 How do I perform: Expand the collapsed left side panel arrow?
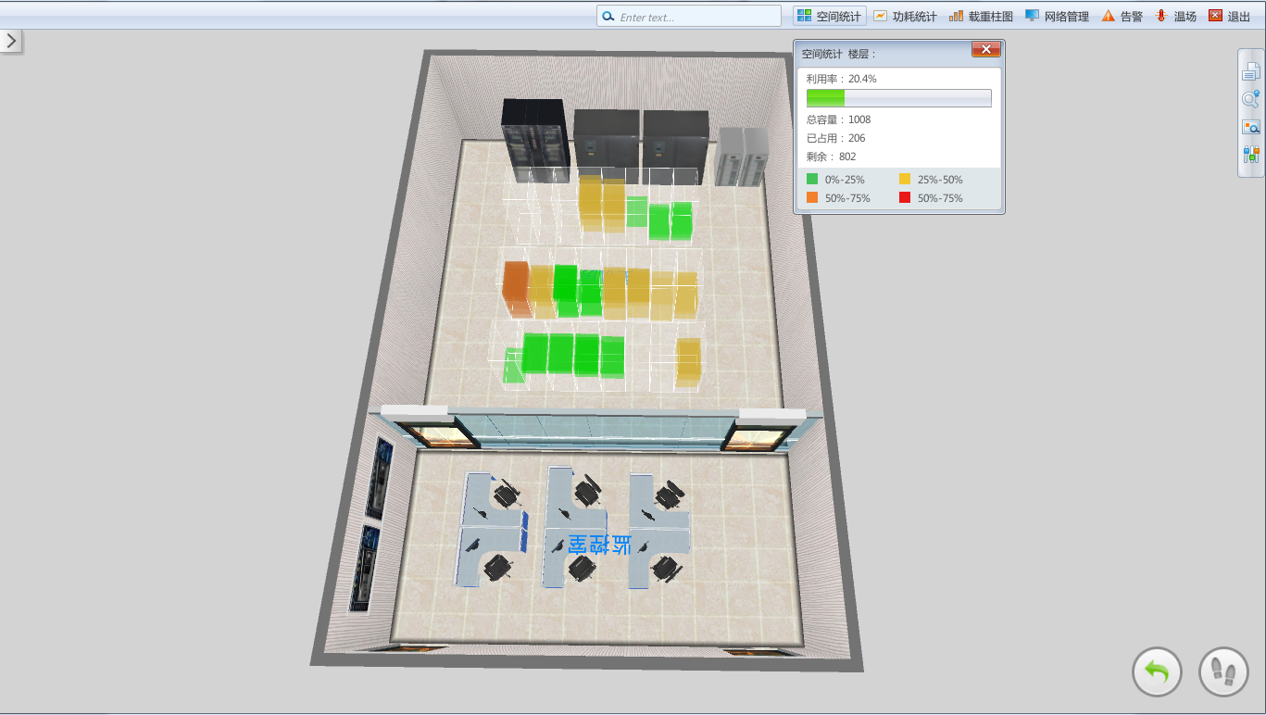11,41
